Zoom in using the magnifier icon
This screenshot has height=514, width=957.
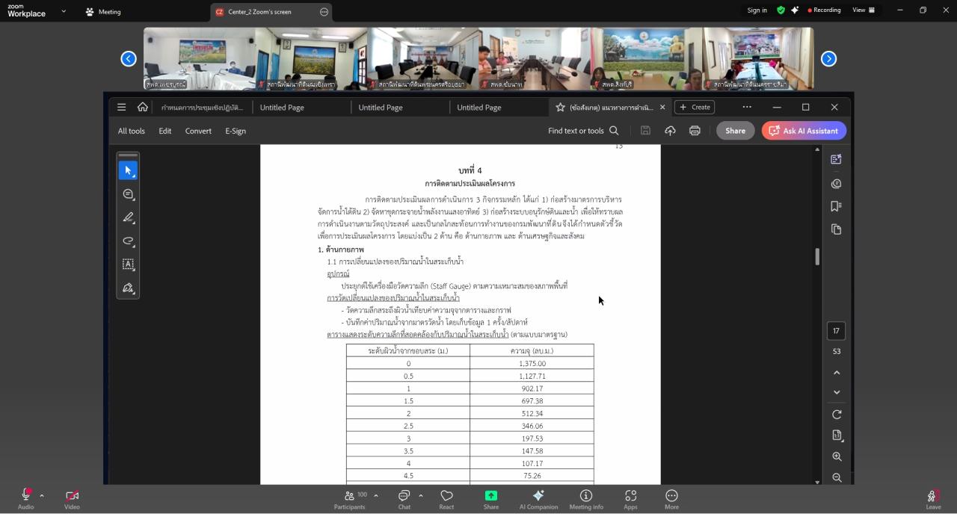837,456
